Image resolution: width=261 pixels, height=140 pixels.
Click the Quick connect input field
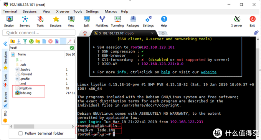pos(39,33)
